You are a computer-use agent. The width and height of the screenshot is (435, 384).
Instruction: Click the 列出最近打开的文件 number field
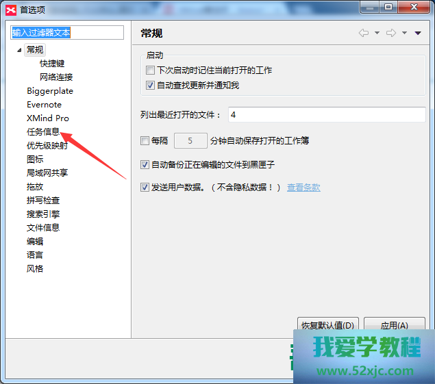coord(325,115)
